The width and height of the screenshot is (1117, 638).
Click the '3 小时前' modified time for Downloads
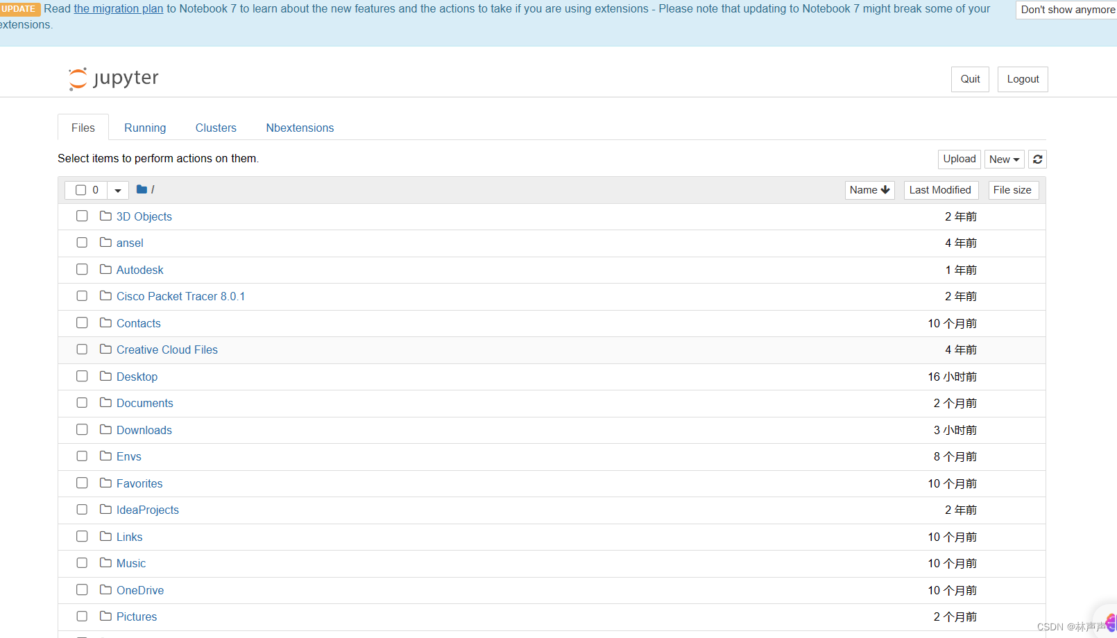tap(955, 430)
